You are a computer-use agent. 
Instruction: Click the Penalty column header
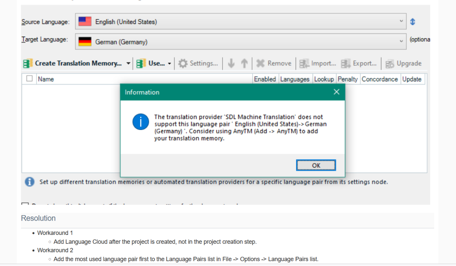[x=347, y=79]
